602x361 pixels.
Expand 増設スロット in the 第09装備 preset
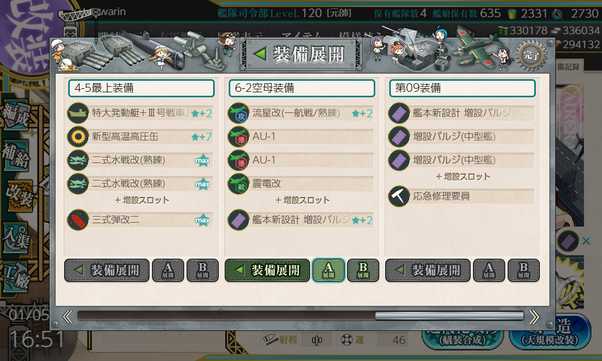[463, 176]
